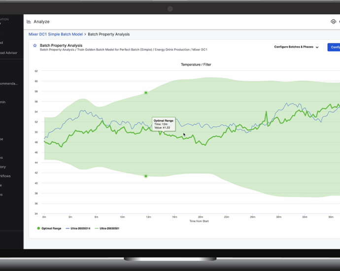Open the sidebar item ending in "Advisor"
This screenshot has height=271, width=340.
click(x=9, y=53)
